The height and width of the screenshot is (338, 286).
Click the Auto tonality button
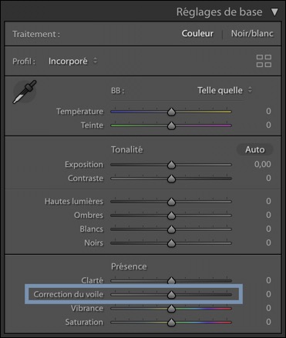[x=254, y=149]
